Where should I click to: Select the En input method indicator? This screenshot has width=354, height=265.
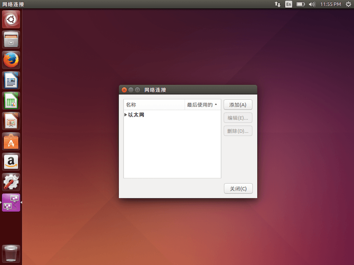(288, 4)
